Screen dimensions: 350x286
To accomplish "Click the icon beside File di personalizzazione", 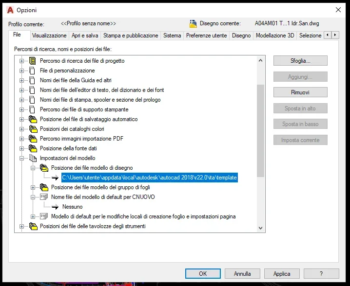I will pyautogui.click(x=32, y=71).
